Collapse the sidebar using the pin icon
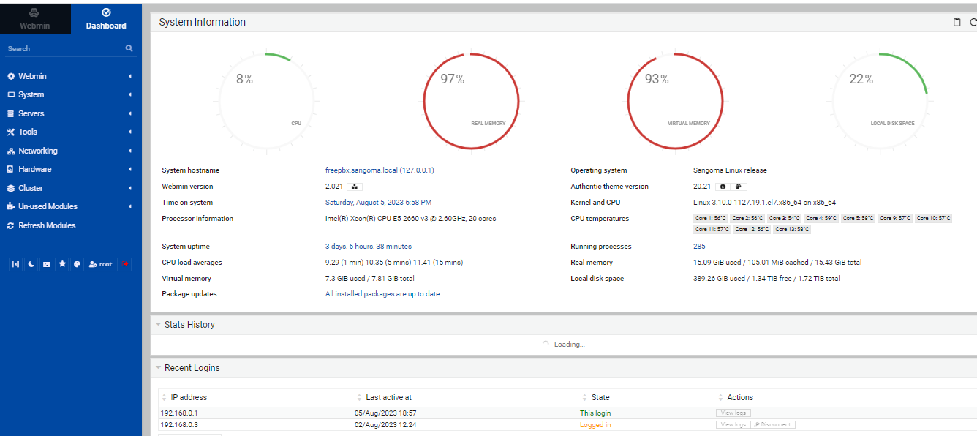 tap(15, 264)
